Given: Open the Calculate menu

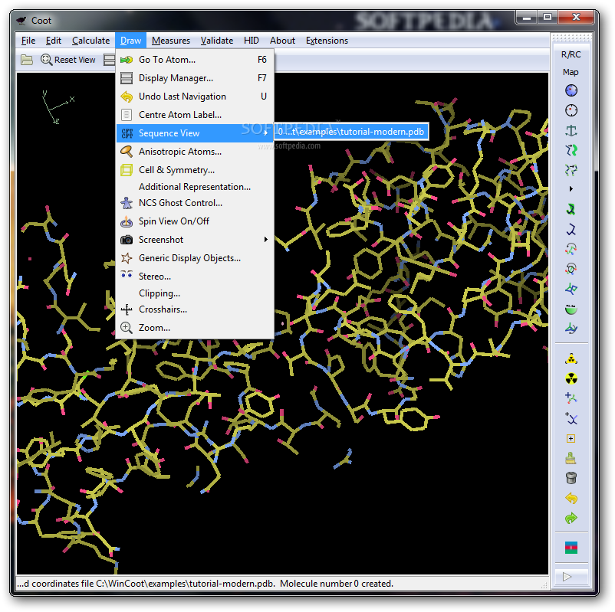Looking at the screenshot, I should click(x=91, y=41).
